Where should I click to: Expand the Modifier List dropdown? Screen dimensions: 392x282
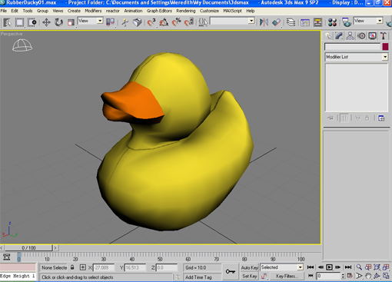(x=357, y=57)
